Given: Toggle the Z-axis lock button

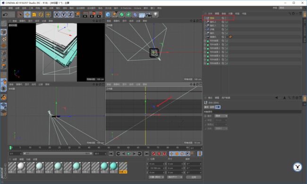Looking at the screenshot, I should coord(70,15).
